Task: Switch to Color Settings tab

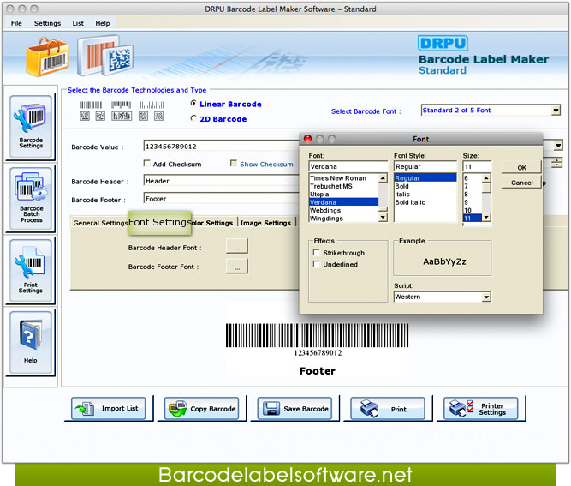Action: coord(212,223)
